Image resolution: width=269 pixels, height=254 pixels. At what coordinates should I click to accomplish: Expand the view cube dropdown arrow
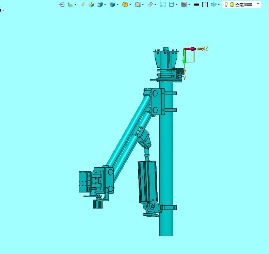pyautogui.click(x=118, y=5)
